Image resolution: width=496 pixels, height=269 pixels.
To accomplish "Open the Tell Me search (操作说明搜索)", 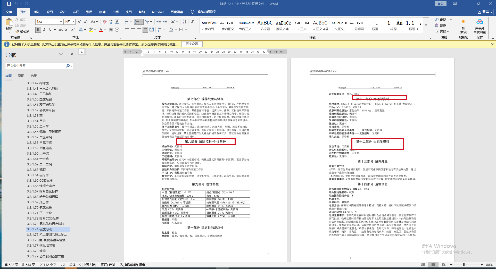I will 204,12.
